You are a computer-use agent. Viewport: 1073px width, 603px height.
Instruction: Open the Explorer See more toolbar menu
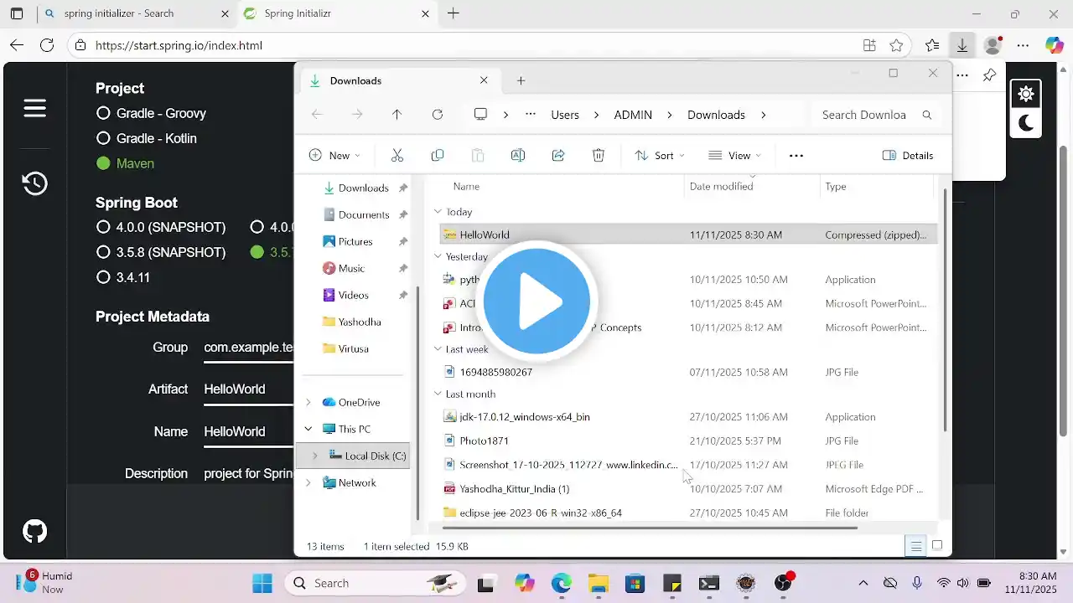coord(796,155)
